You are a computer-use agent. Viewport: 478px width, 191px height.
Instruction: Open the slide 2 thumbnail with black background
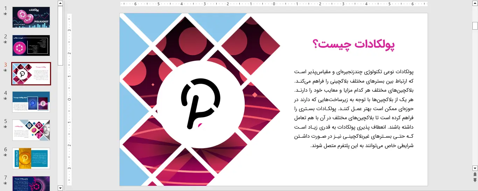[31, 45]
